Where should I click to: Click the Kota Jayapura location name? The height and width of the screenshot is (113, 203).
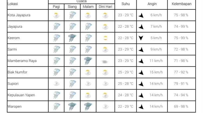point(19,15)
